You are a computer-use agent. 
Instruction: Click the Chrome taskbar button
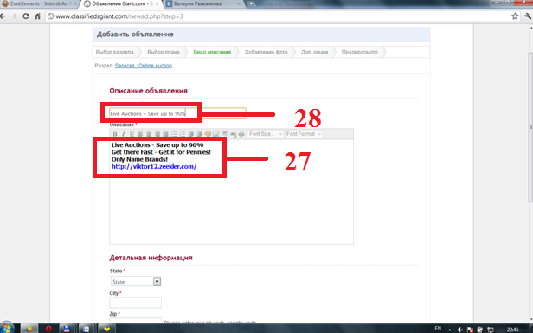pos(29,329)
